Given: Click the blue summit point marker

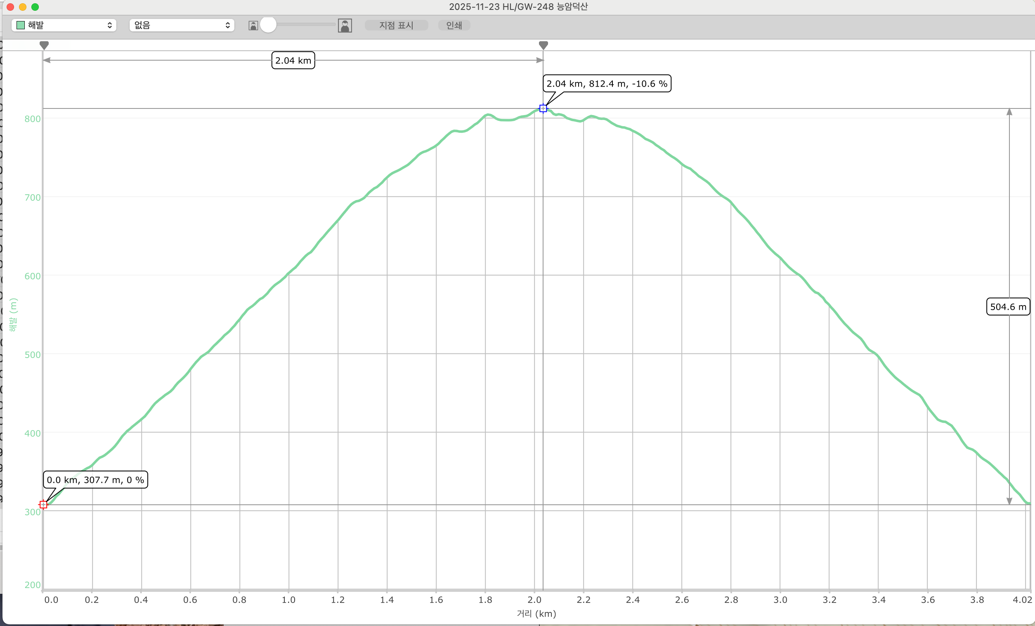Looking at the screenshot, I should pos(543,108).
